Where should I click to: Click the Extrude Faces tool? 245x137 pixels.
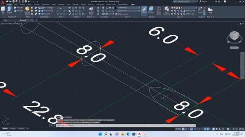pyautogui.click(x=48, y=11)
